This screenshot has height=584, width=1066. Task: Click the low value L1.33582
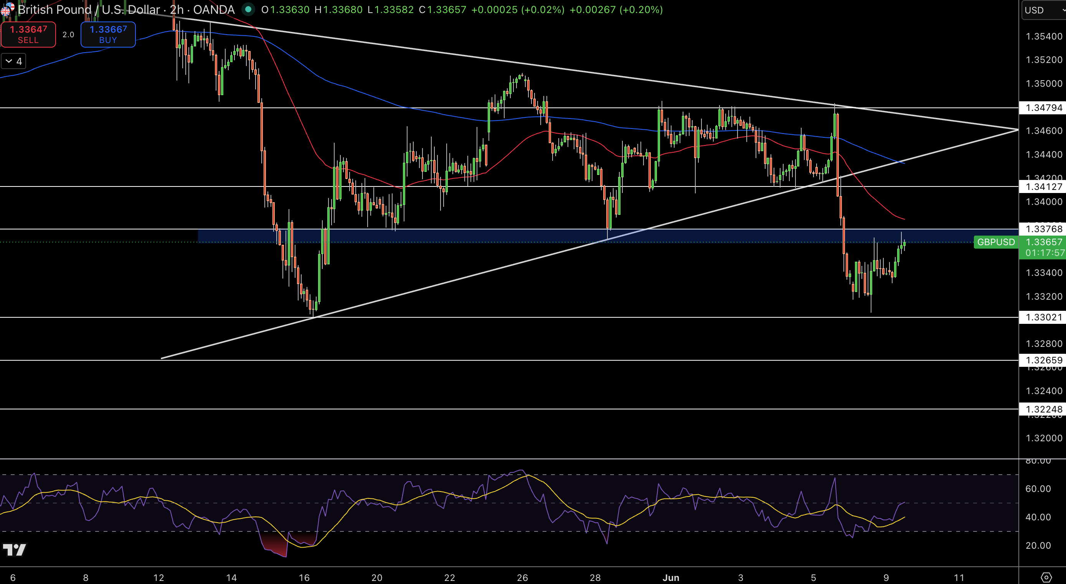(390, 9)
